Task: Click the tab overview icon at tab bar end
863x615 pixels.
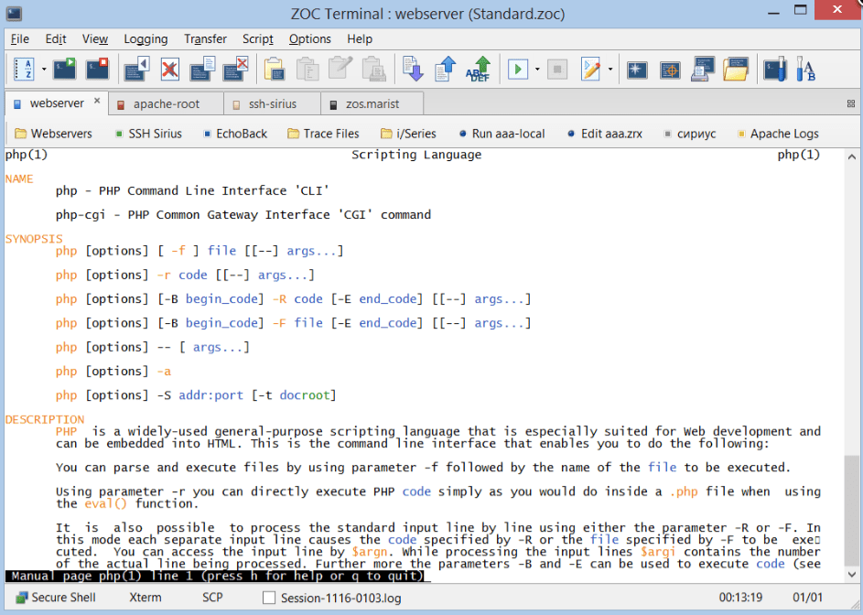Action: (x=851, y=103)
